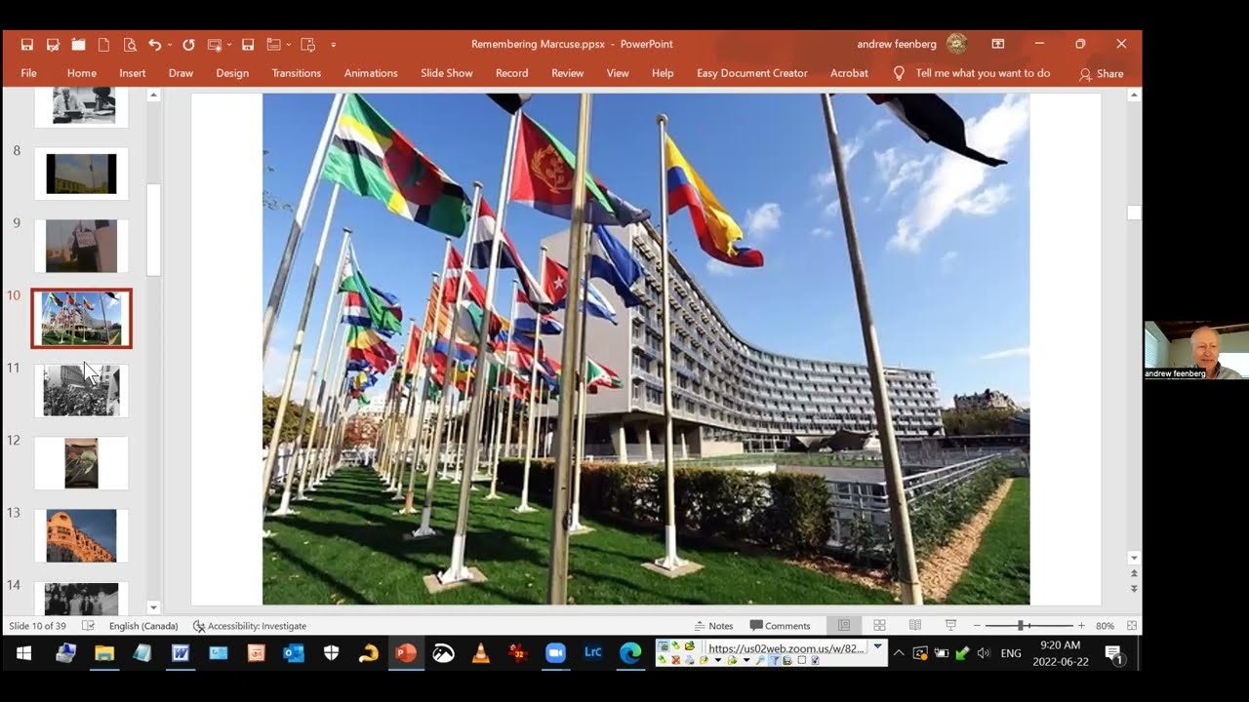Click the Share button

pos(1102,74)
